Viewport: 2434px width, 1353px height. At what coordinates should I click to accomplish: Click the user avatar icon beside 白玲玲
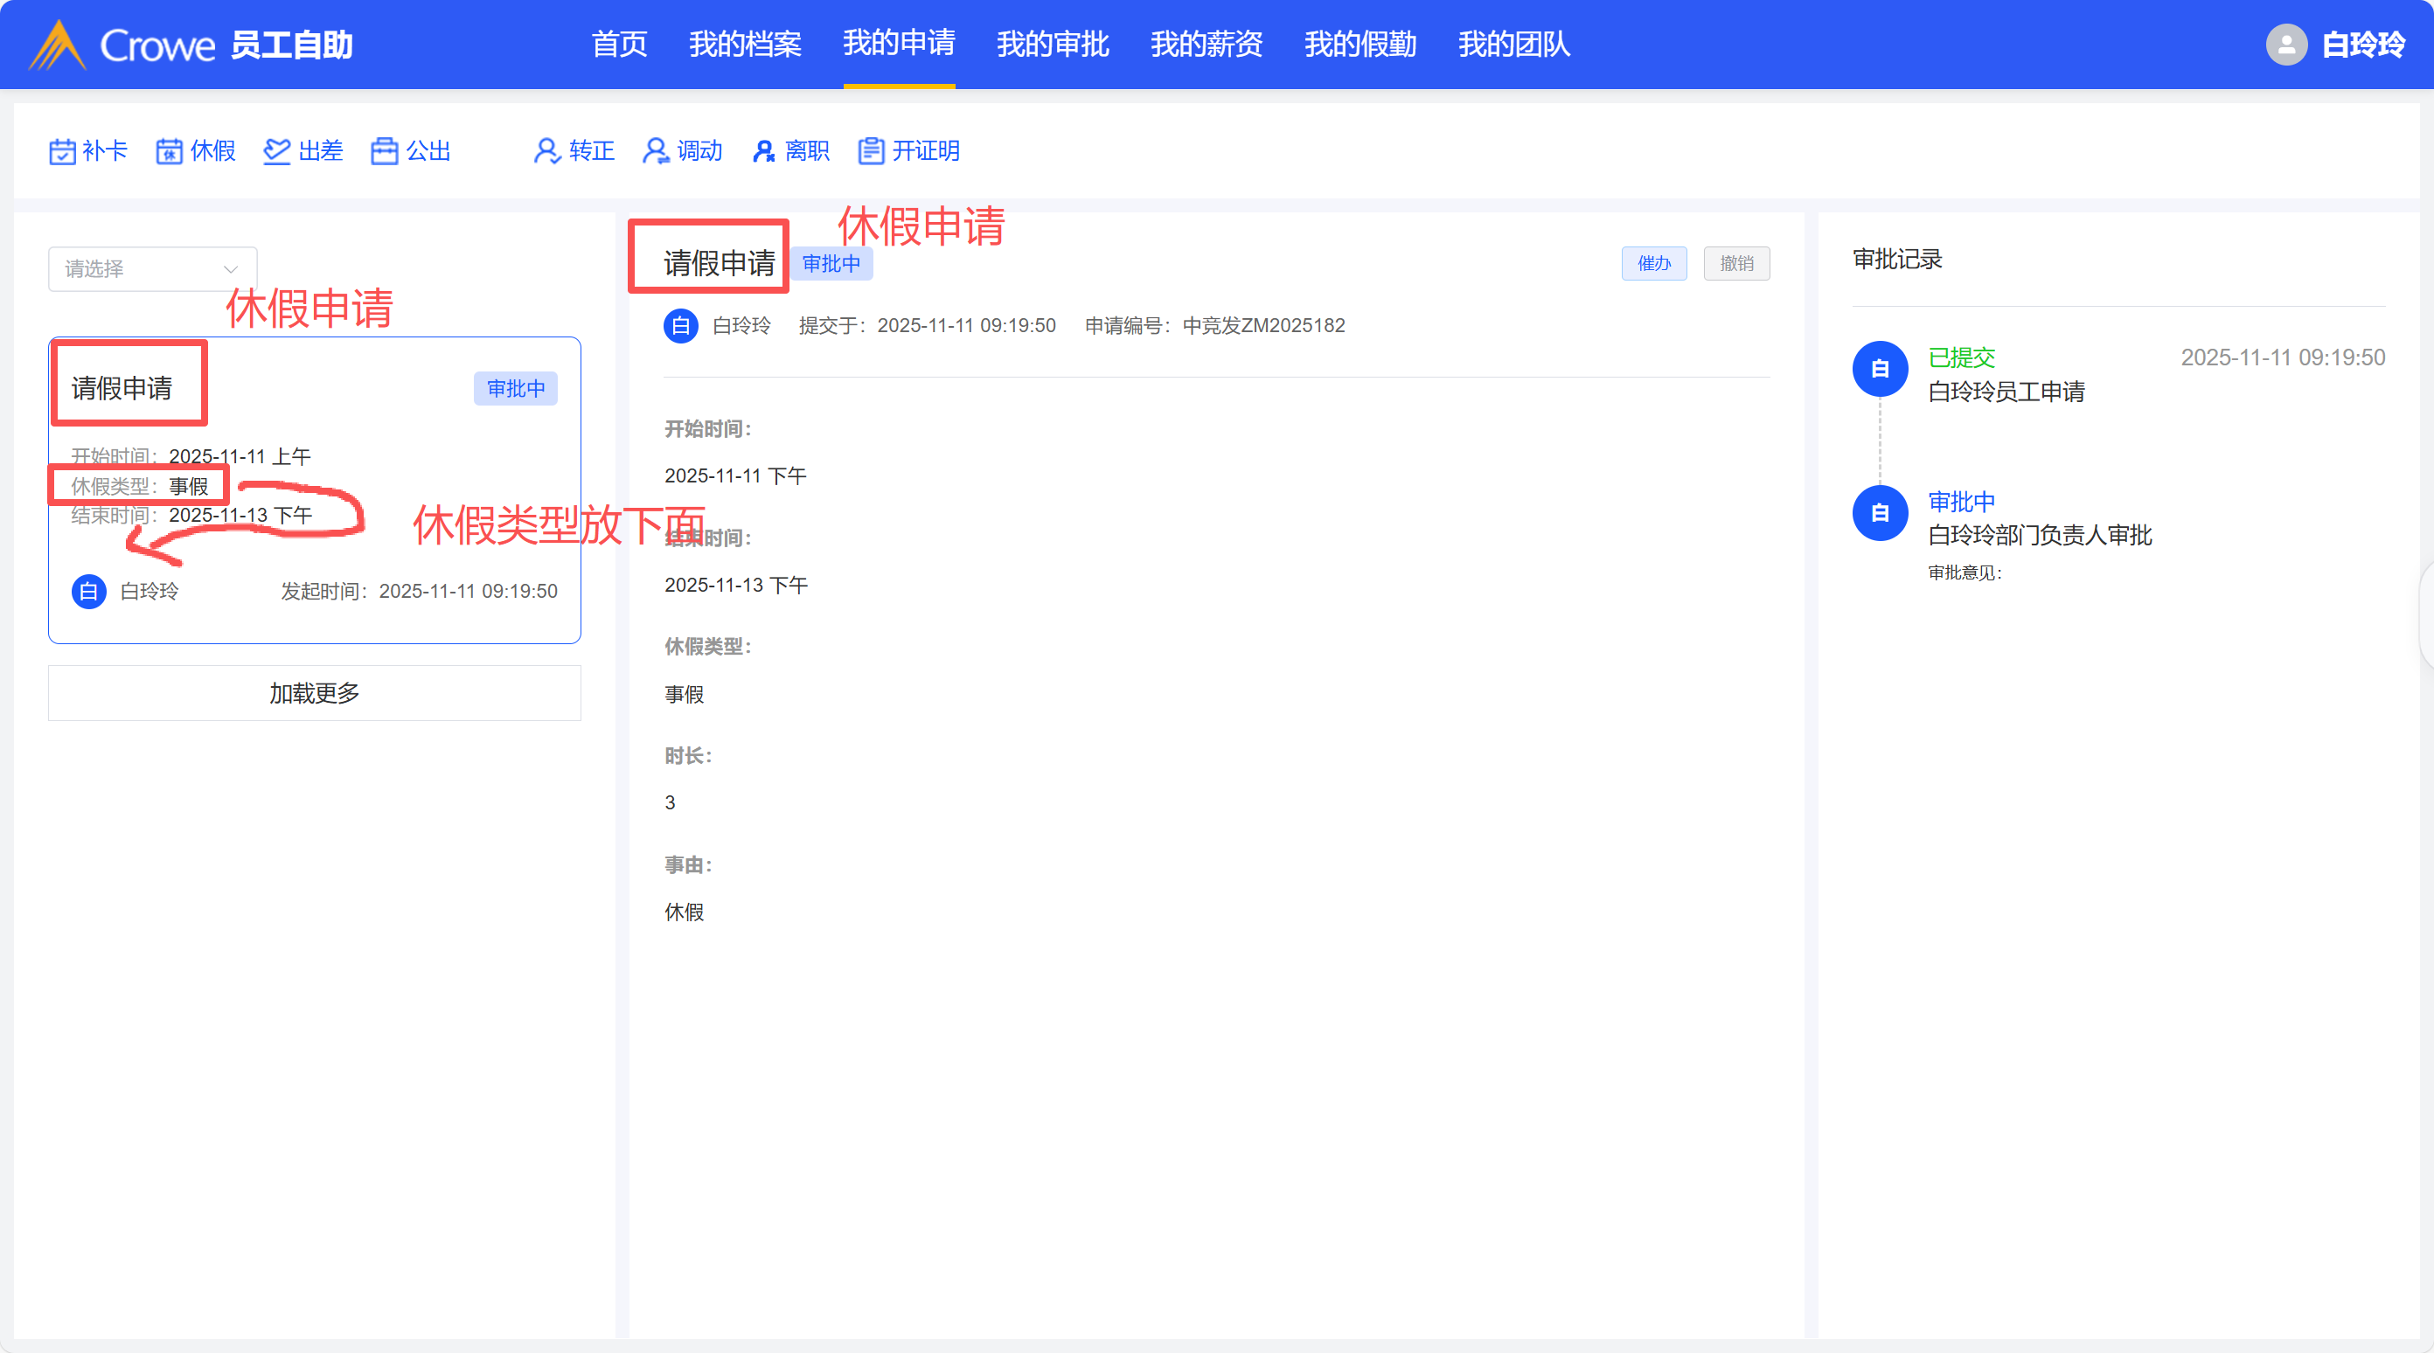click(x=2285, y=45)
